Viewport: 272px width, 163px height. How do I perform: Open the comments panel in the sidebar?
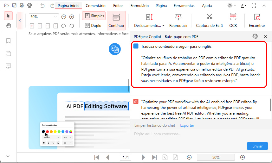tap(8, 66)
